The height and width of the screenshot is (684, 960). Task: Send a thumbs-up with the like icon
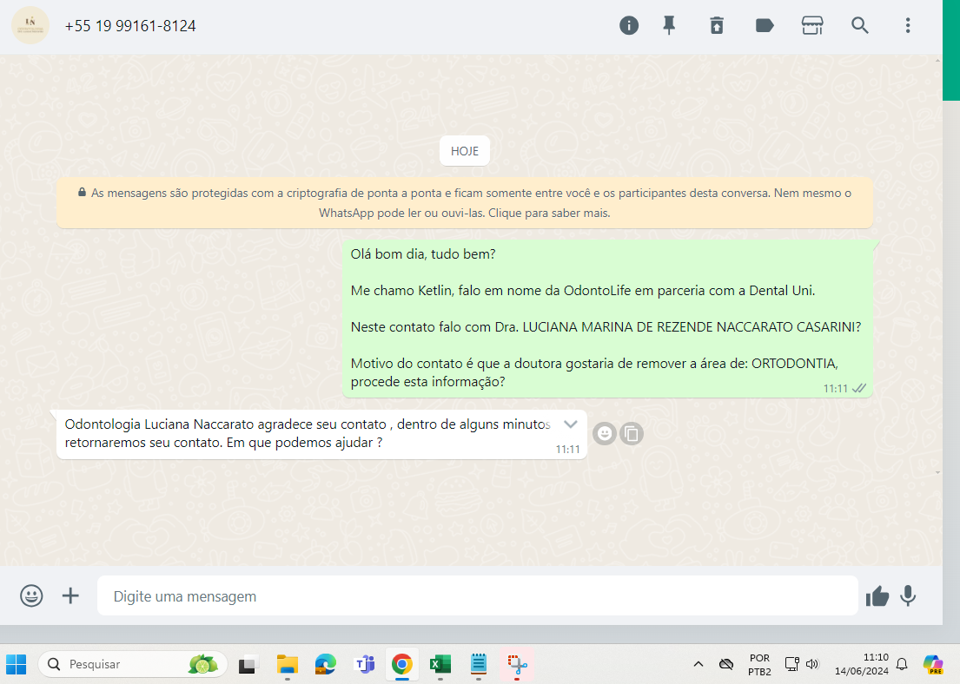click(877, 596)
